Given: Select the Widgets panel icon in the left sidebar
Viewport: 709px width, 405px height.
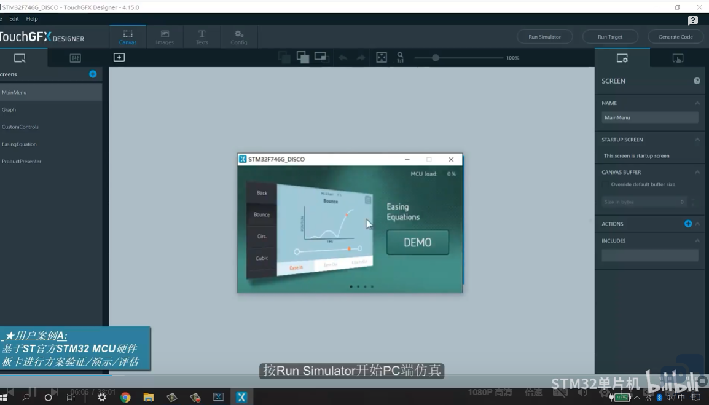Looking at the screenshot, I should click(x=75, y=58).
